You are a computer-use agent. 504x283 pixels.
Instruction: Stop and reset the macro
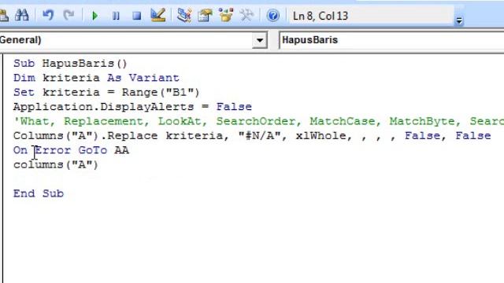136,16
